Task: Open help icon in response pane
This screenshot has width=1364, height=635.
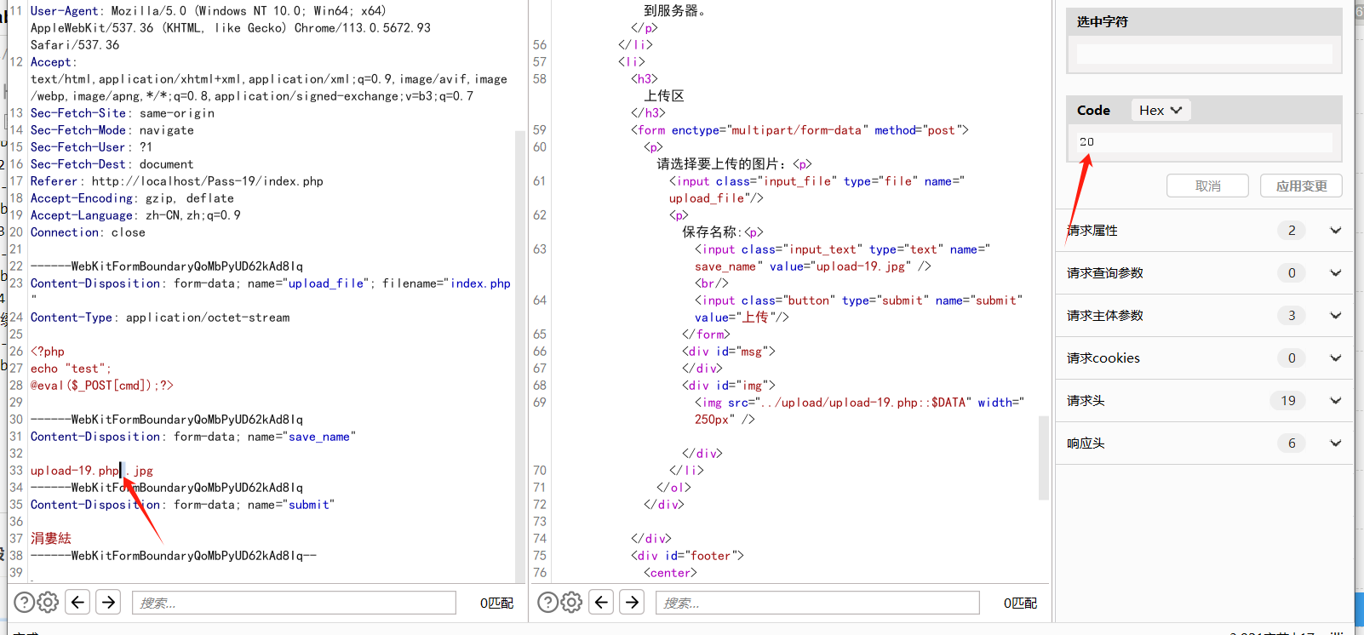Action: pyautogui.click(x=548, y=603)
